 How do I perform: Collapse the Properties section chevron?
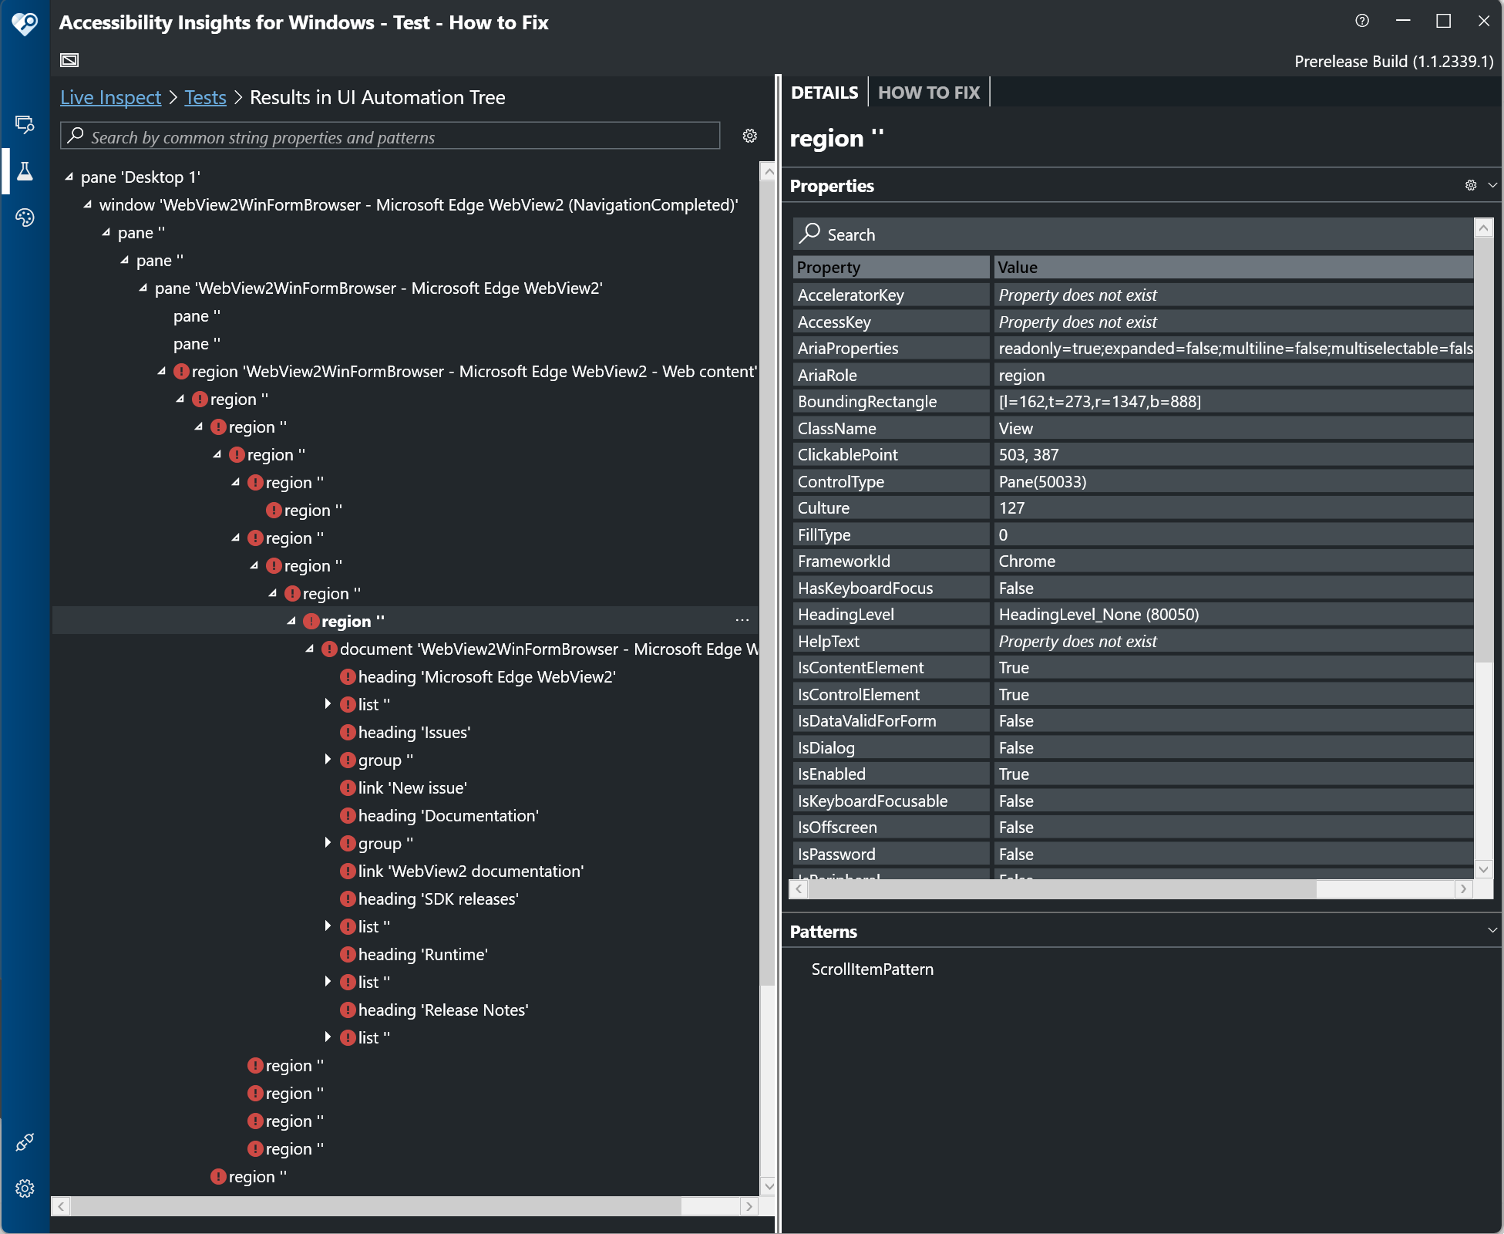[x=1492, y=185]
